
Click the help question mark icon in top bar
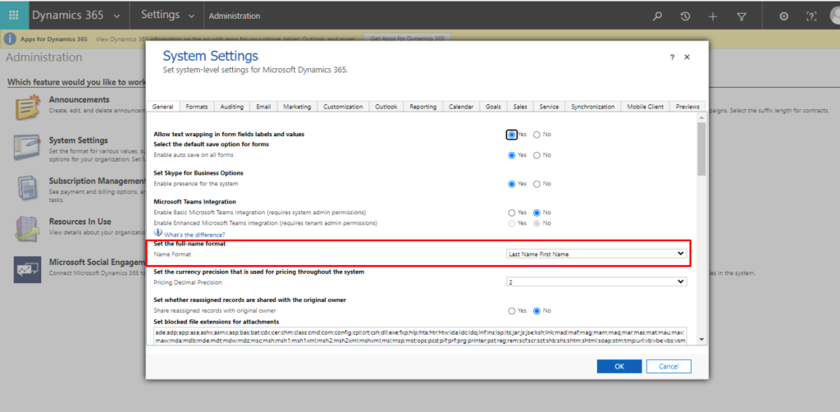pyautogui.click(x=811, y=16)
